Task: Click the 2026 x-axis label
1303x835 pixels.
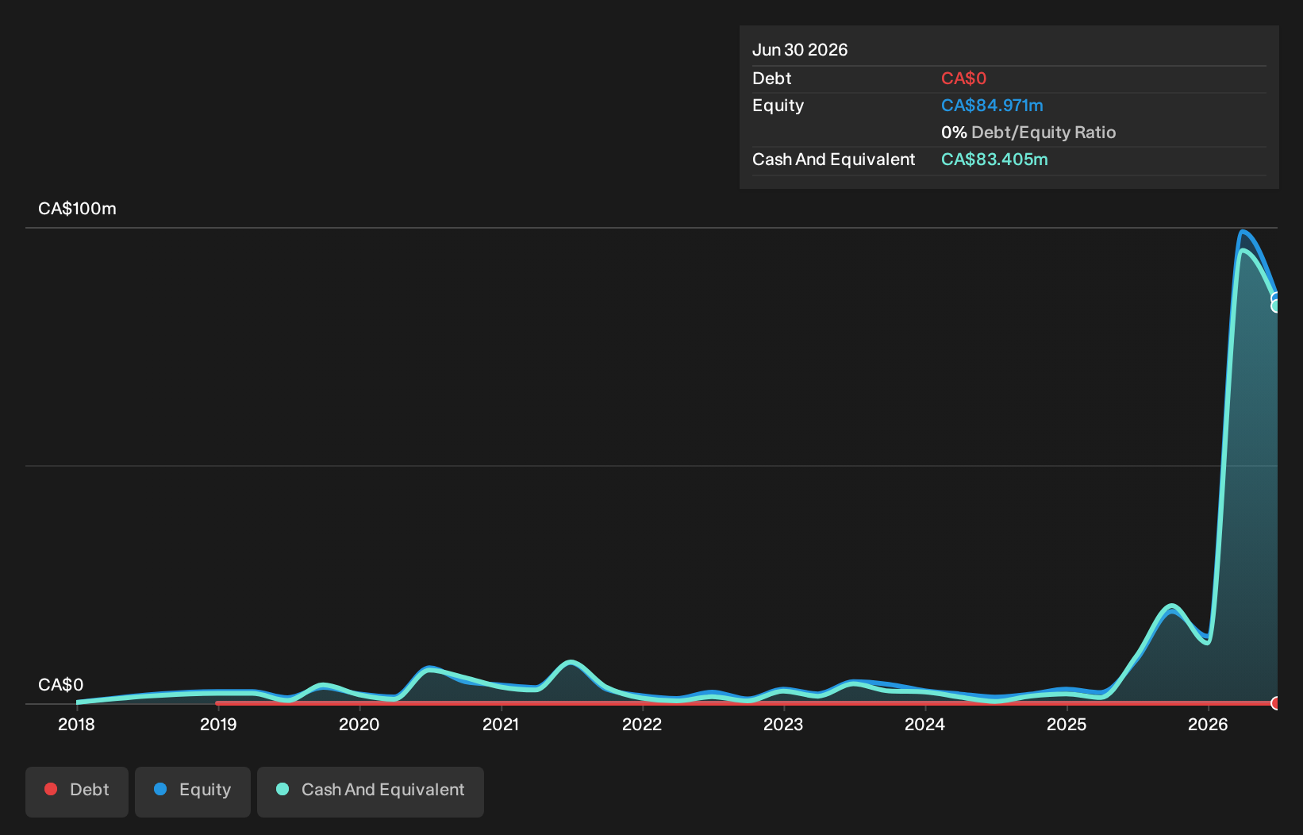Action: point(1208,725)
